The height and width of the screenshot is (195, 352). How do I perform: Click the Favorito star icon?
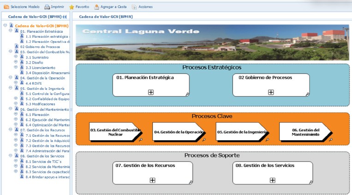point(72,7)
